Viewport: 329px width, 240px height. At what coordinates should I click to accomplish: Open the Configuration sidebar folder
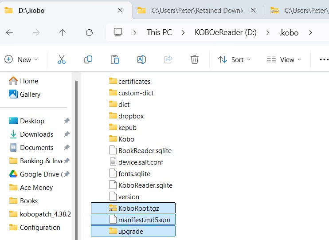point(35,228)
